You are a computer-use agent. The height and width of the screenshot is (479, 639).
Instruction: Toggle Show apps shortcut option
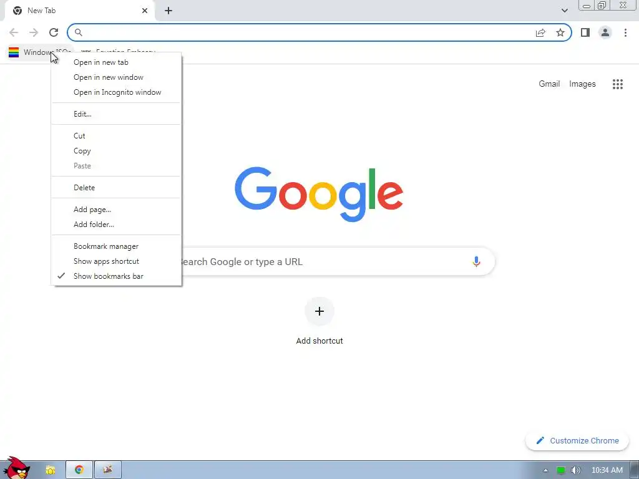[116, 261]
